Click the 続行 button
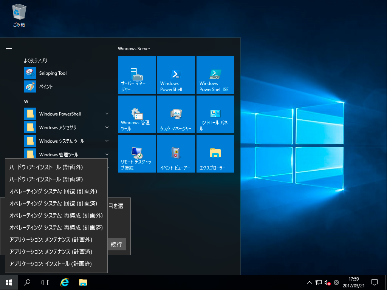387x290 pixels. (116, 244)
